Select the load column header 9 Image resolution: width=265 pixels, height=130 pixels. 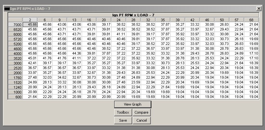click(x=59, y=20)
